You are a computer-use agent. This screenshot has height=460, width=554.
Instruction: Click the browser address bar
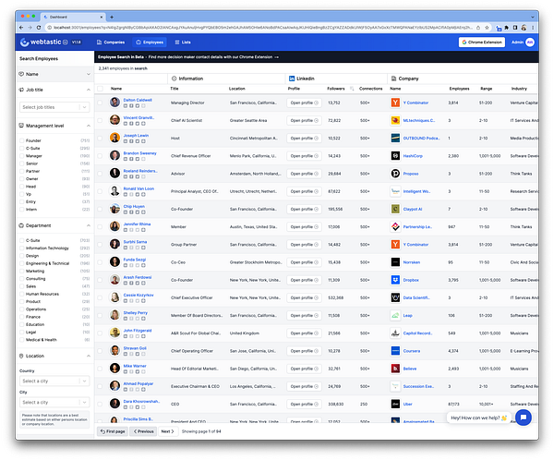coord(262,27)
